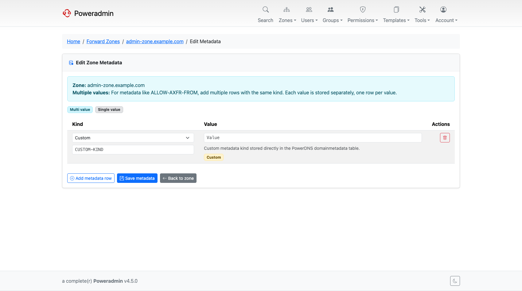
Task: Delete the Custom metadata row
Action: pos(445,138)
